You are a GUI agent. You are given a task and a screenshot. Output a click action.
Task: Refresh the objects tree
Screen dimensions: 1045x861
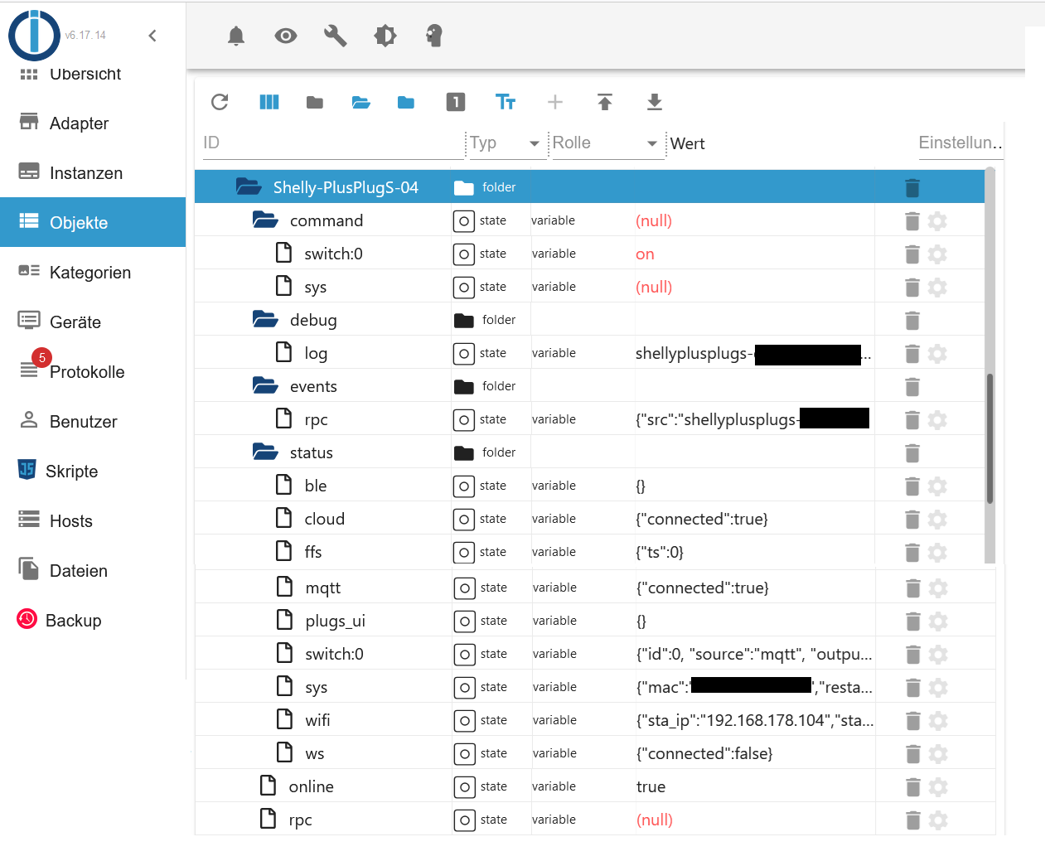click(x=220, y=102)
